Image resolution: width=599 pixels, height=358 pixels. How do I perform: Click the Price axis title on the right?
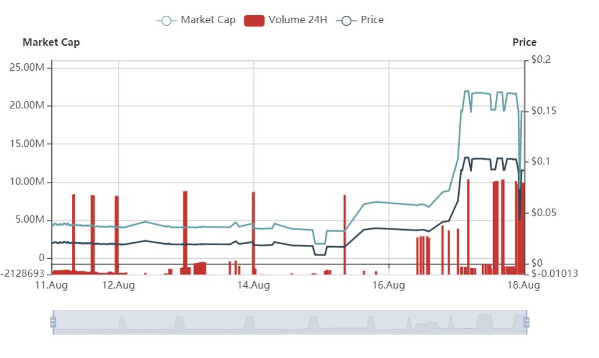coord(524,42)
